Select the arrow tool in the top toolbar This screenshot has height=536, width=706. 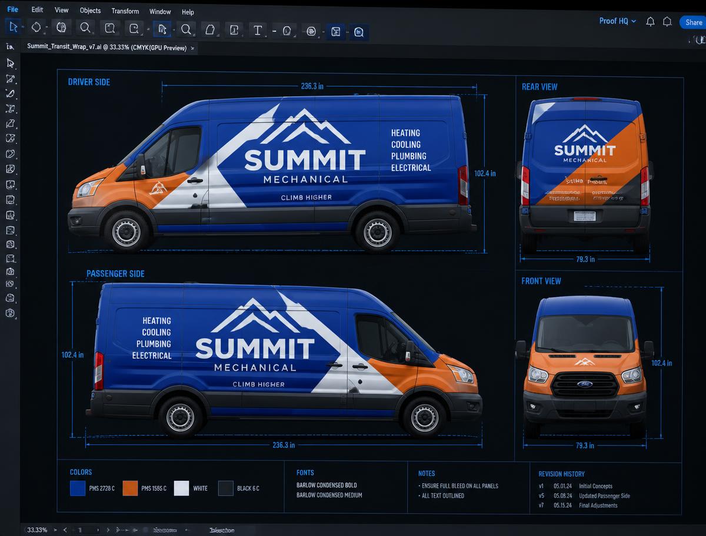(13, 28)
